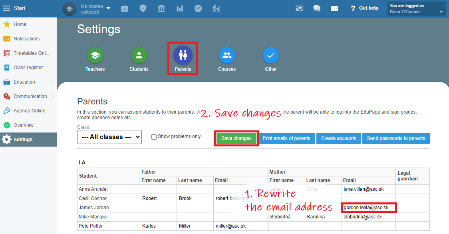Image resolution: width=449 pixels, height=234 pixels.
Task: Go to Class register in sidebar
Action: [28, 68]
